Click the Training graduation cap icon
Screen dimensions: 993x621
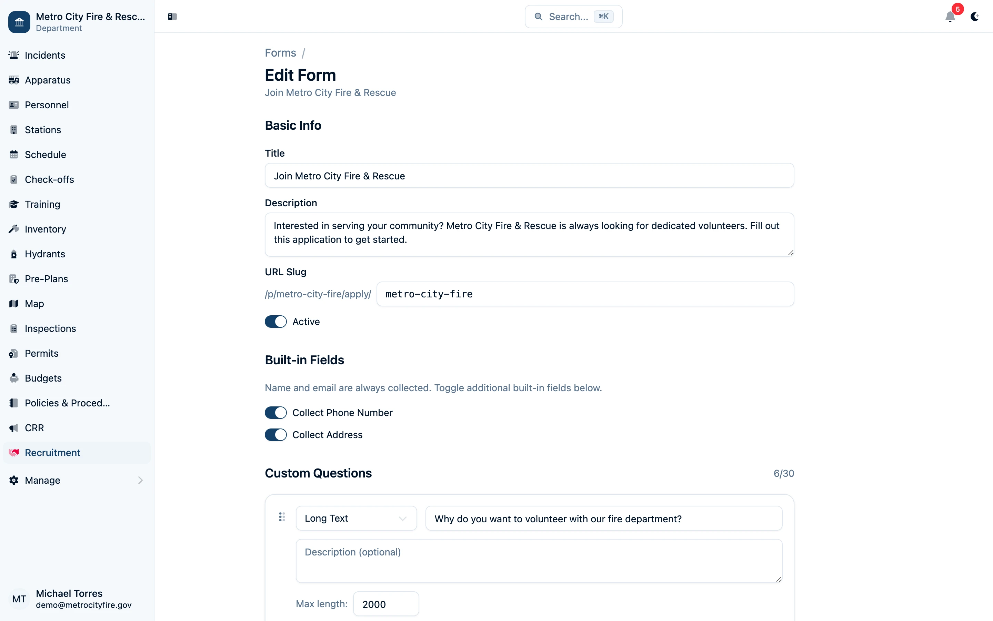(14, 205)
